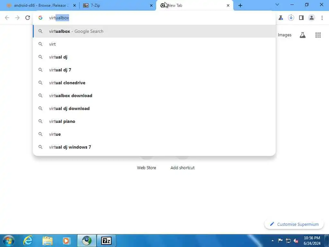Close the New Tab tab
This screenshot has height=247, width=329.
tap(228, 6)
